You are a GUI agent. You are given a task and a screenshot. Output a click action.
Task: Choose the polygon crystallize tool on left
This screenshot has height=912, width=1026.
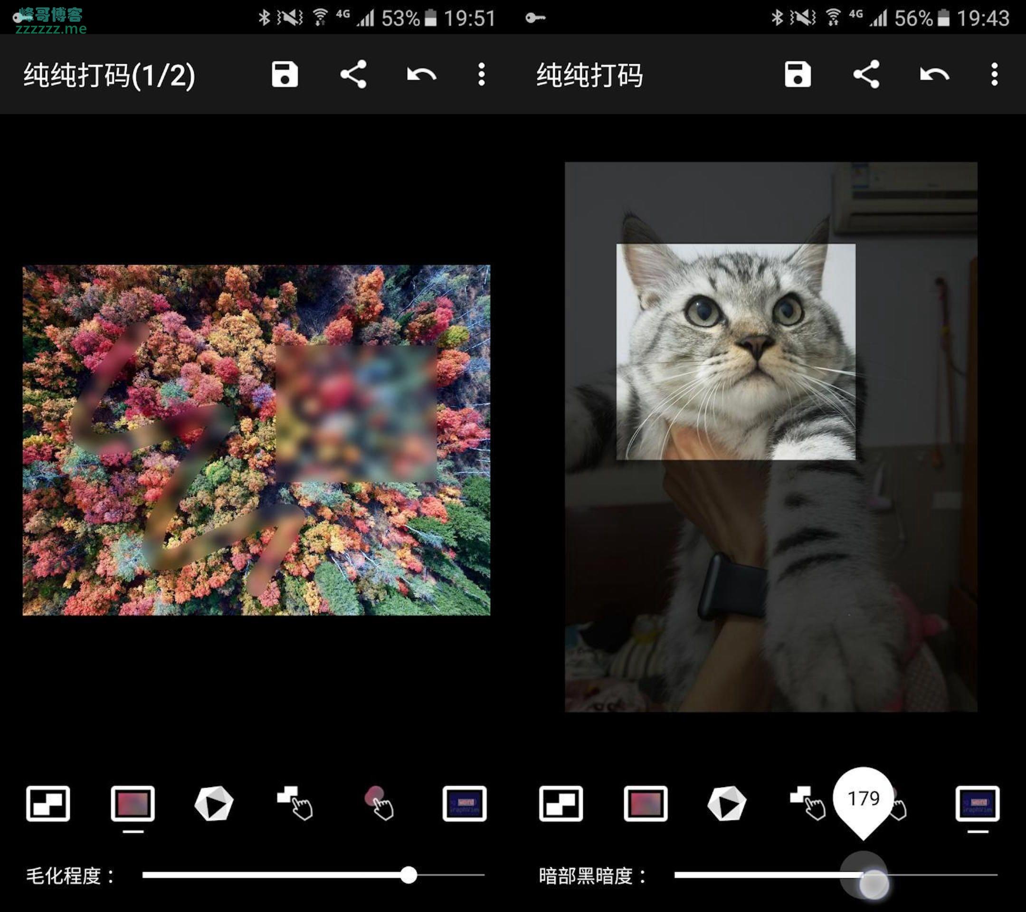pos(214,804)
